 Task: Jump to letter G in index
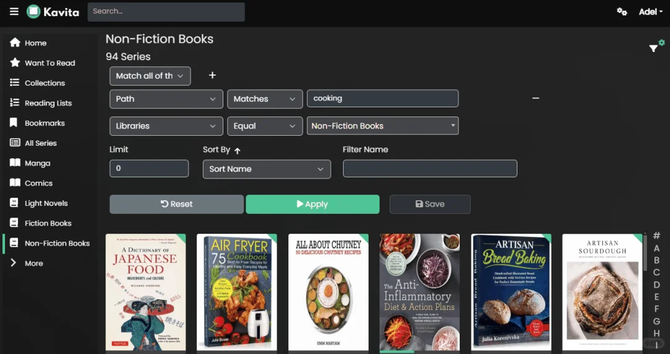tap(657, 321)
